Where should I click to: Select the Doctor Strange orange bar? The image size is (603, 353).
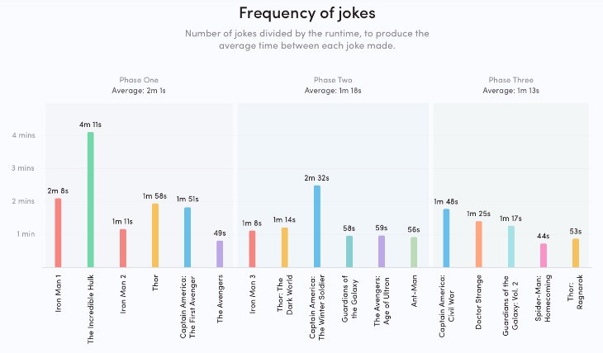point(478,244)
